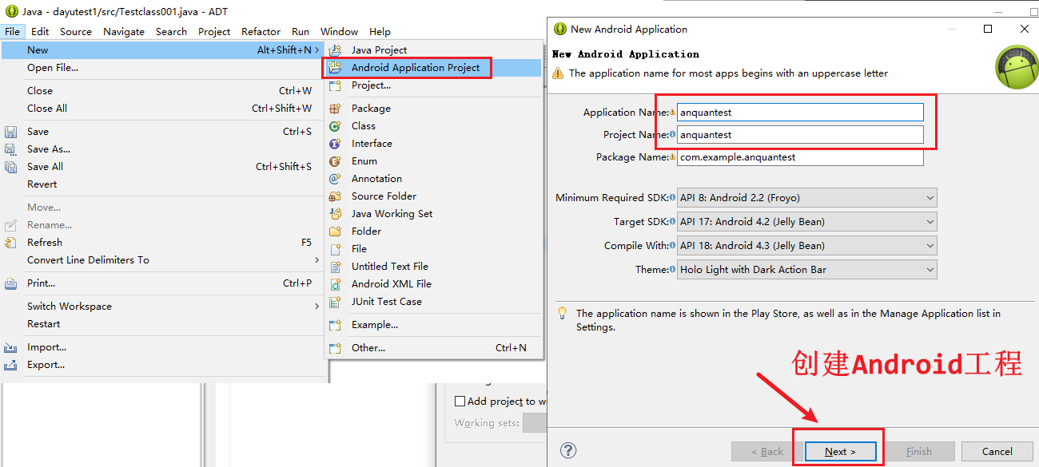Click the < Back button
Screen dimensions: 1039x467
[767, 452]
